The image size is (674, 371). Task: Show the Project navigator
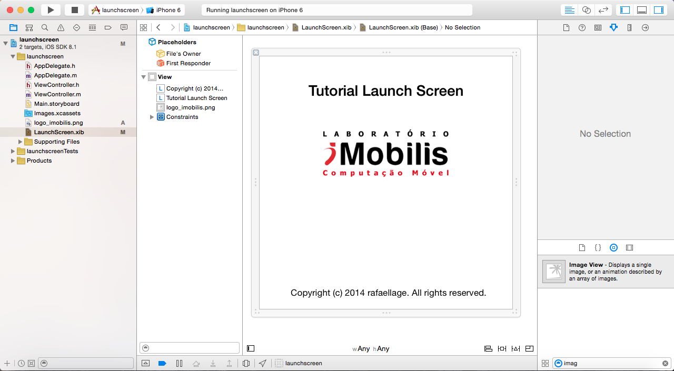pos(14,27)
